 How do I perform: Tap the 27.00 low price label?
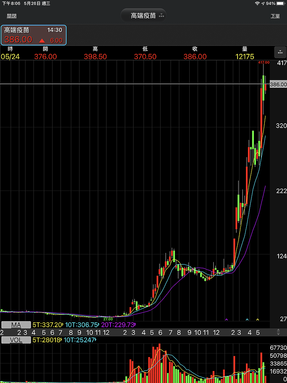tap(108, 319)
